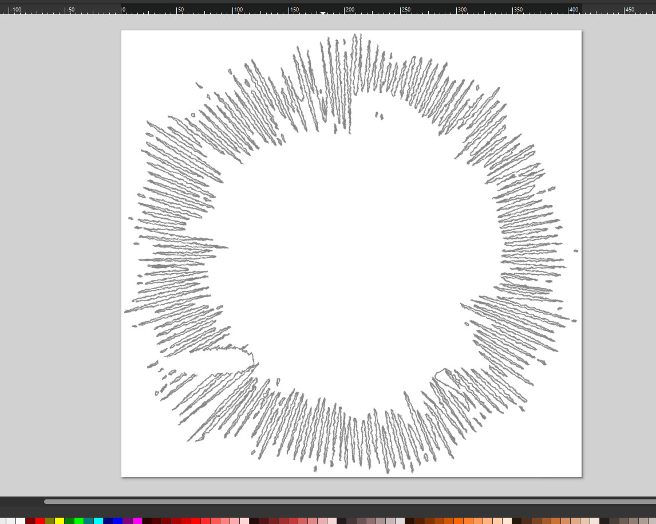656x524 pixels.
Task: Pick the dark green swatch next to yellow
Action: (x=69, y=521)
